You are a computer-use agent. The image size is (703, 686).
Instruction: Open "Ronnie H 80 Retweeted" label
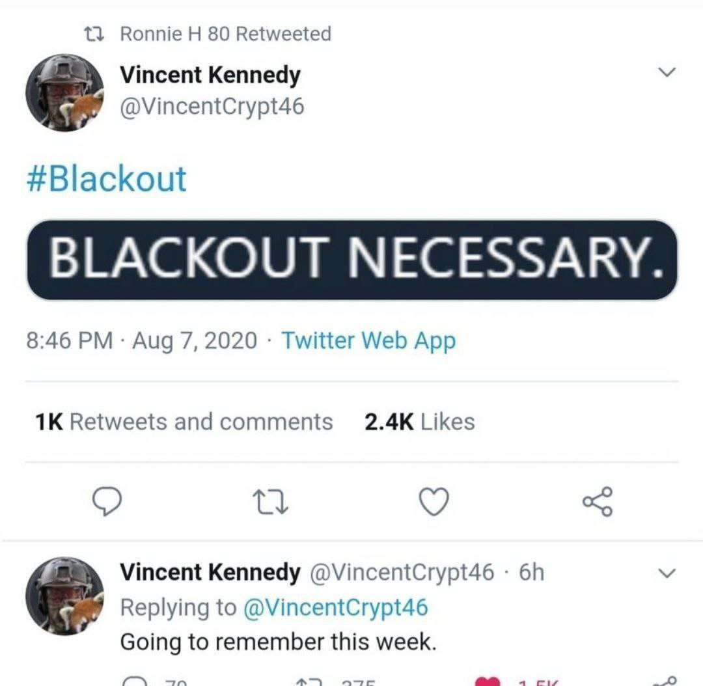pyautogui.click(x=225, y=34)
